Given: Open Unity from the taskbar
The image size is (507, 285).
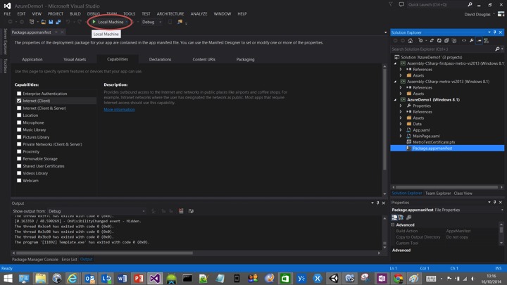Looking at the screenshot, I should (x=334, y=278).
